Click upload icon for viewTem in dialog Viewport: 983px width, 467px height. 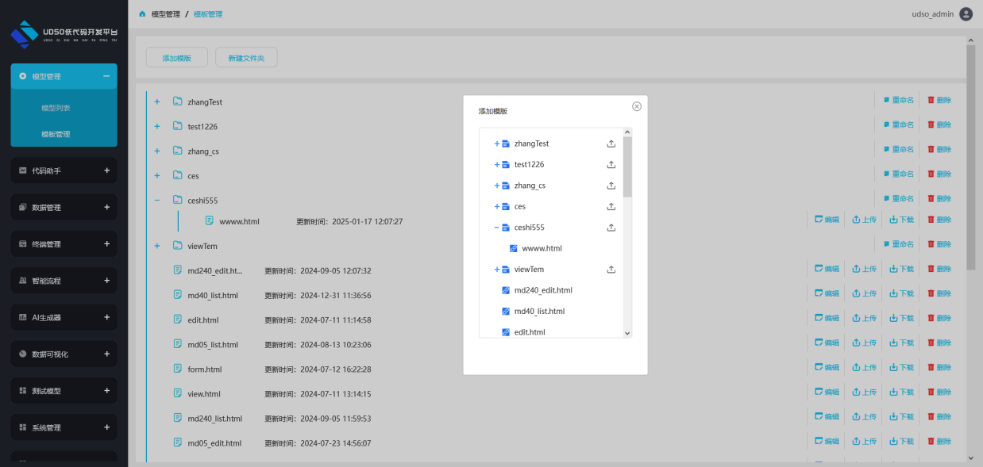(x=611, y=270)
